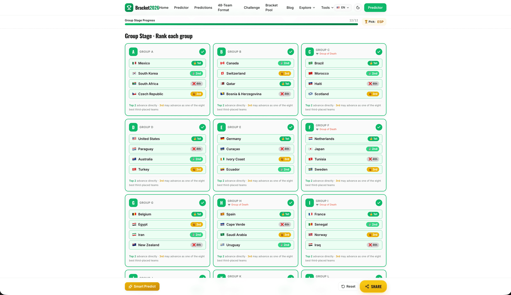Select the Belgium team row
The image size is (511, 295).
tap(167, 214)
